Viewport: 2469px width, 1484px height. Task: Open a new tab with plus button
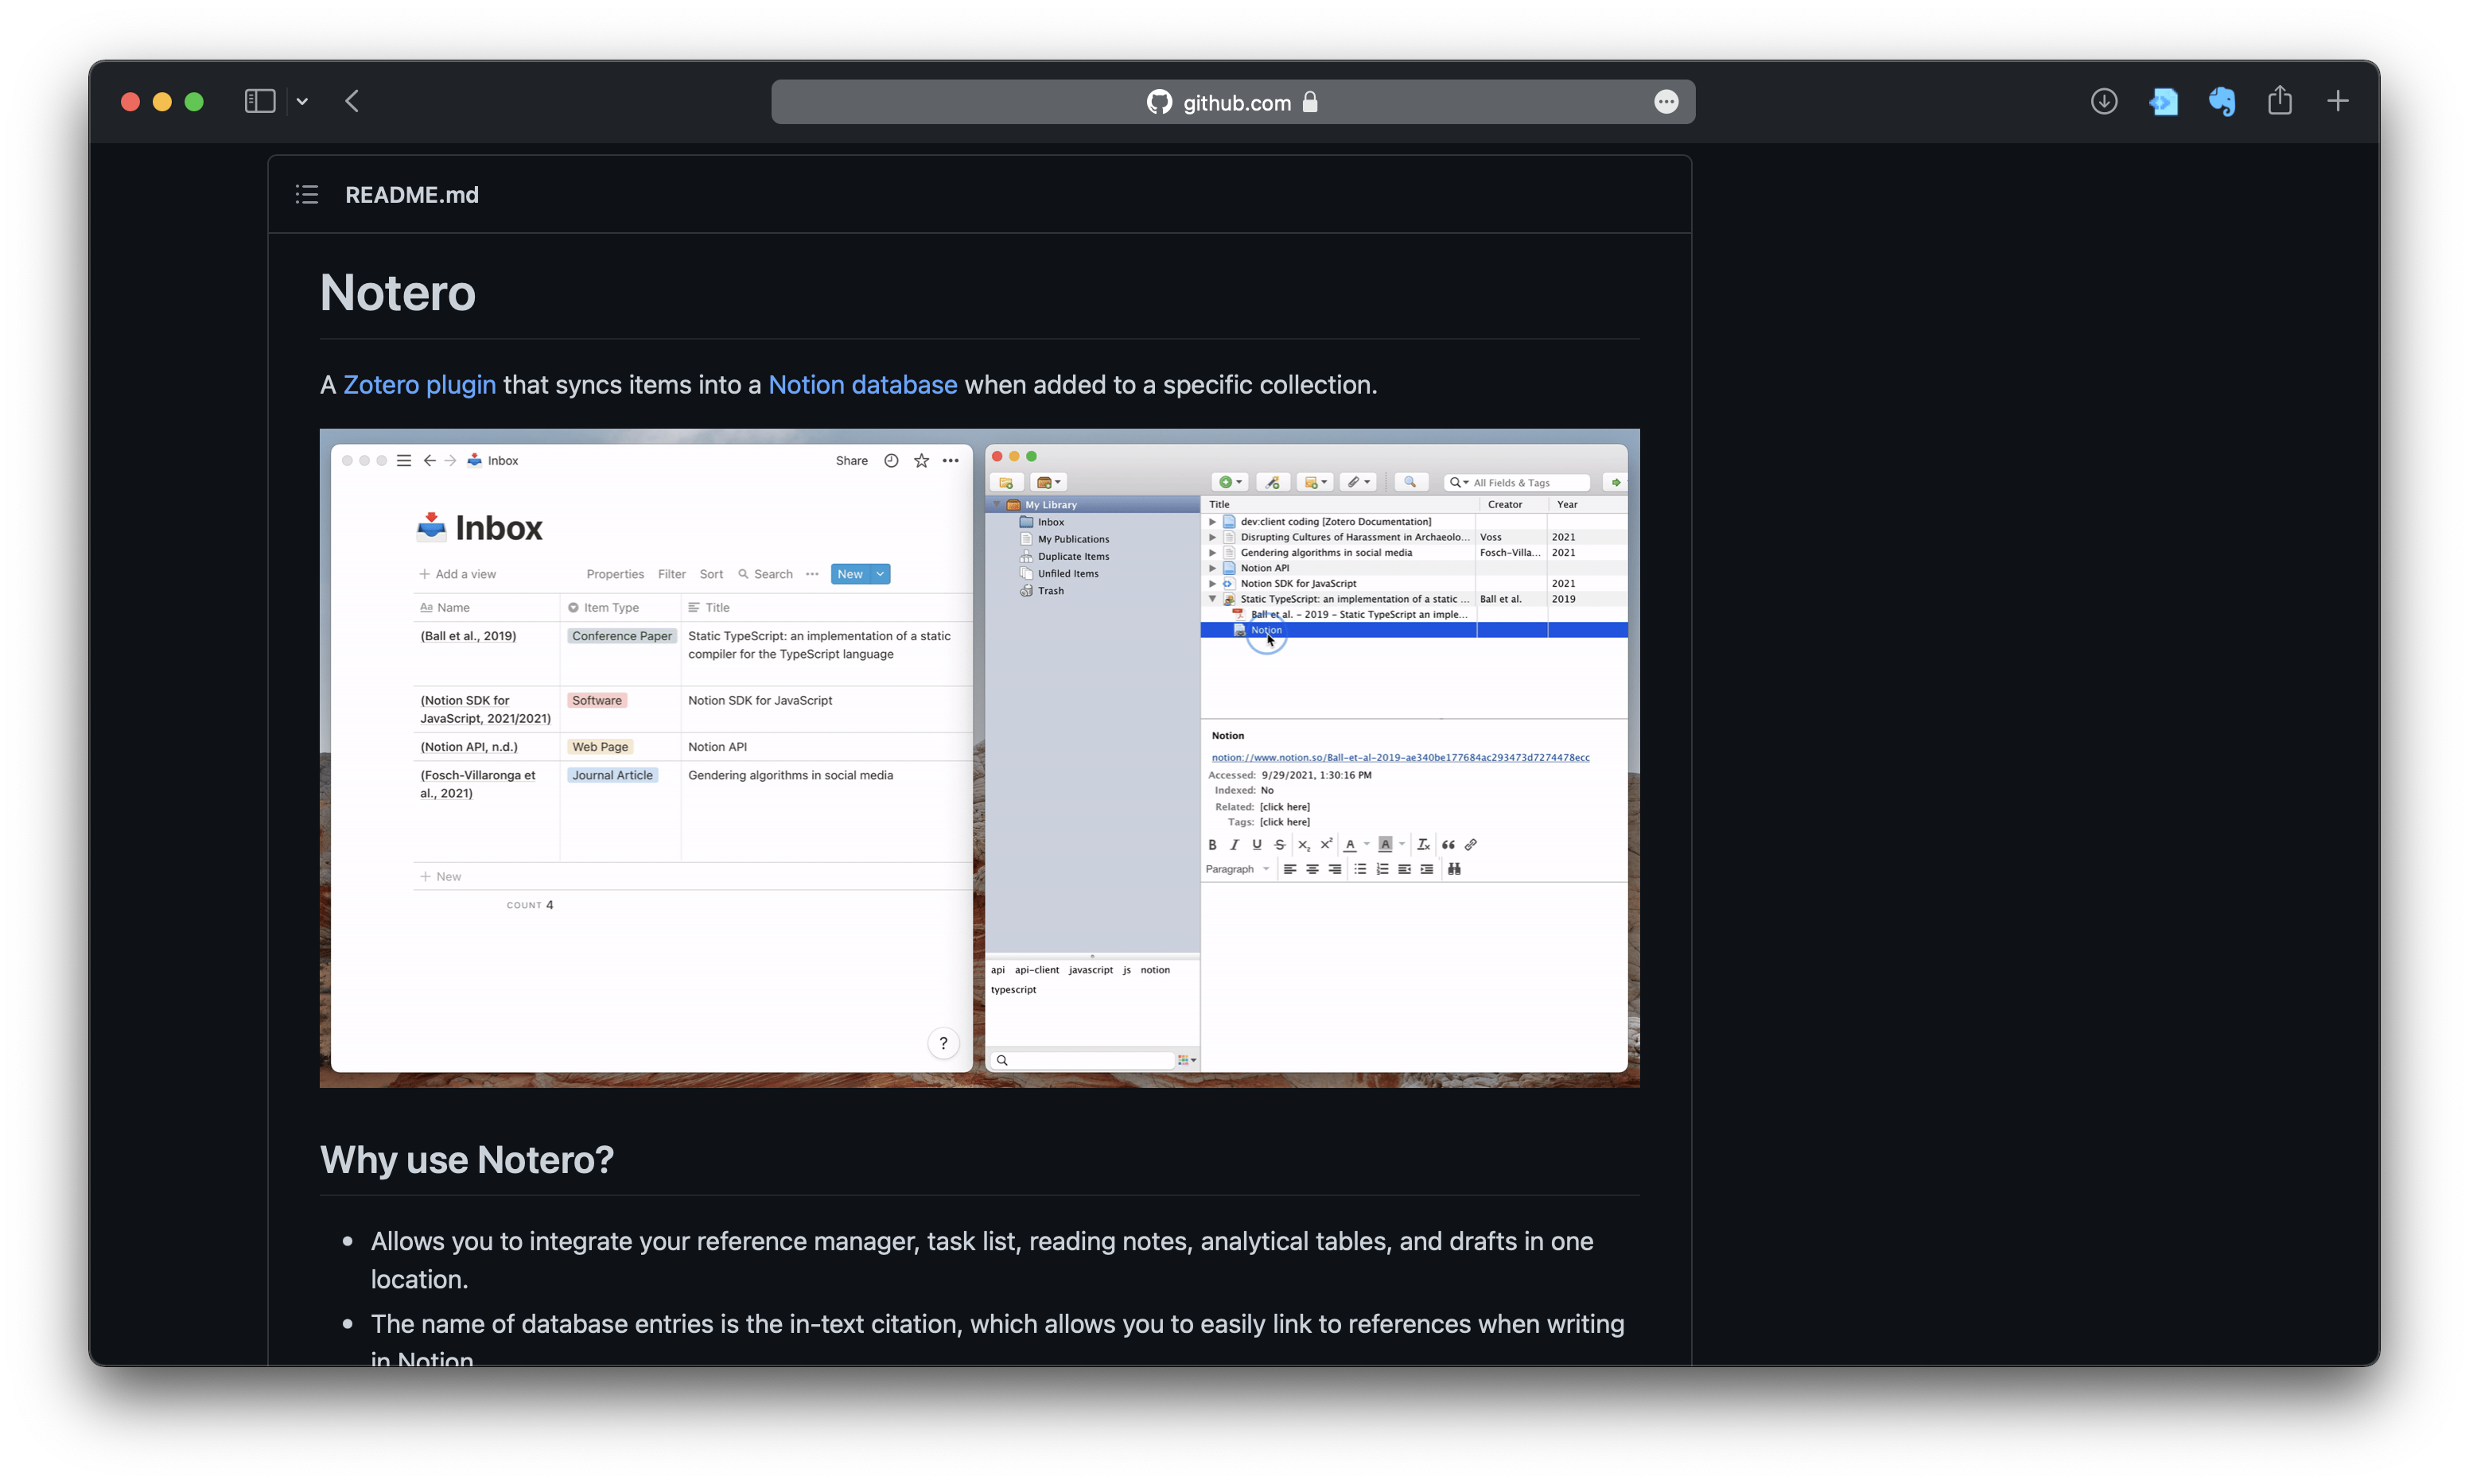point(2337,101)
